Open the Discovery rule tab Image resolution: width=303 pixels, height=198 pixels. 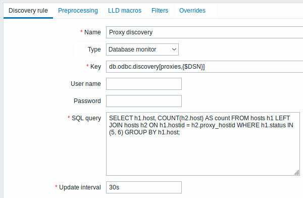click(28, 11)
